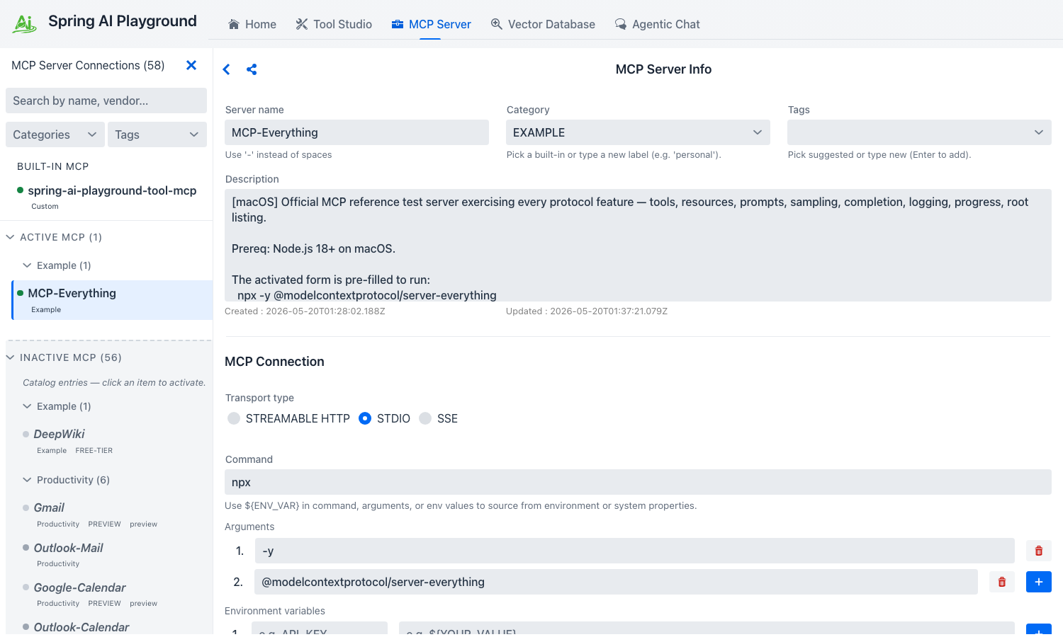1063x637 pixels.
Task: Click the gray status dot of Gmail
Action: coord(26,507)
